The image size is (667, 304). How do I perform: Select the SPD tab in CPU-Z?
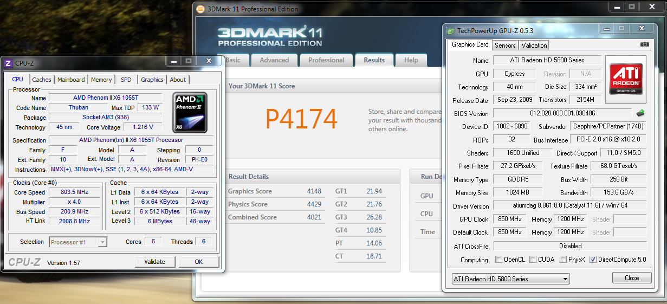coord(126,80)
